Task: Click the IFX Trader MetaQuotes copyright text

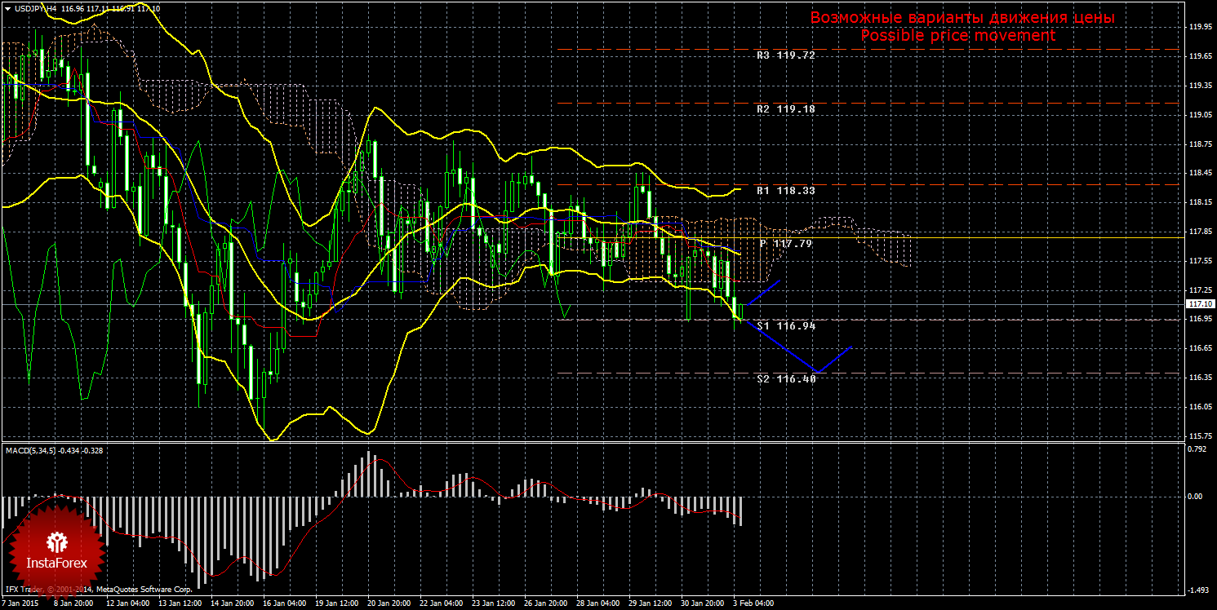Action: tap(98, 588)
